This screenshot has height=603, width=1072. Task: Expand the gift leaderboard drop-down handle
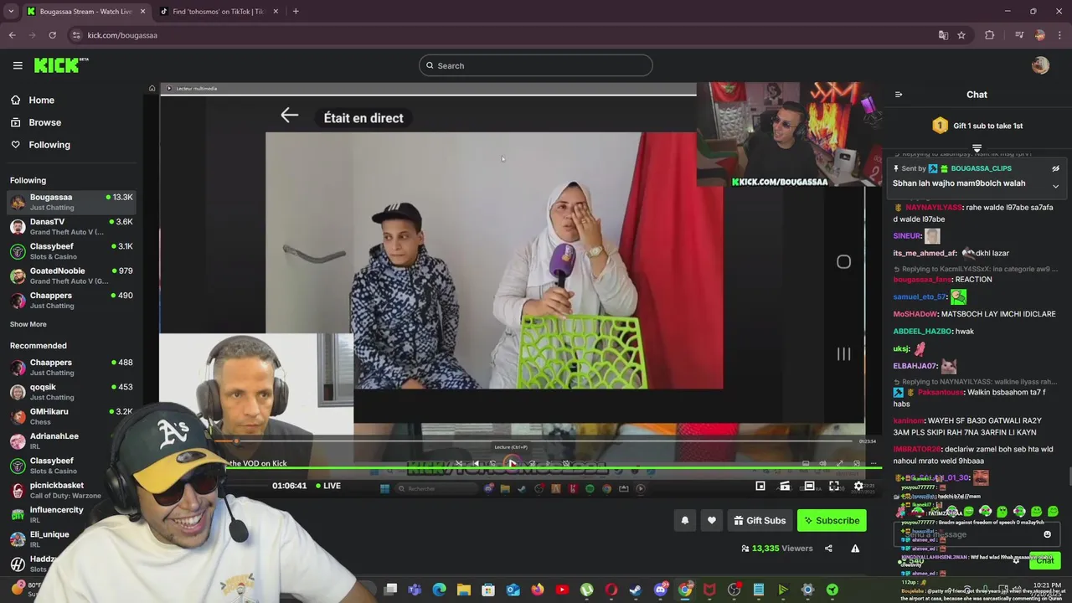977,147
